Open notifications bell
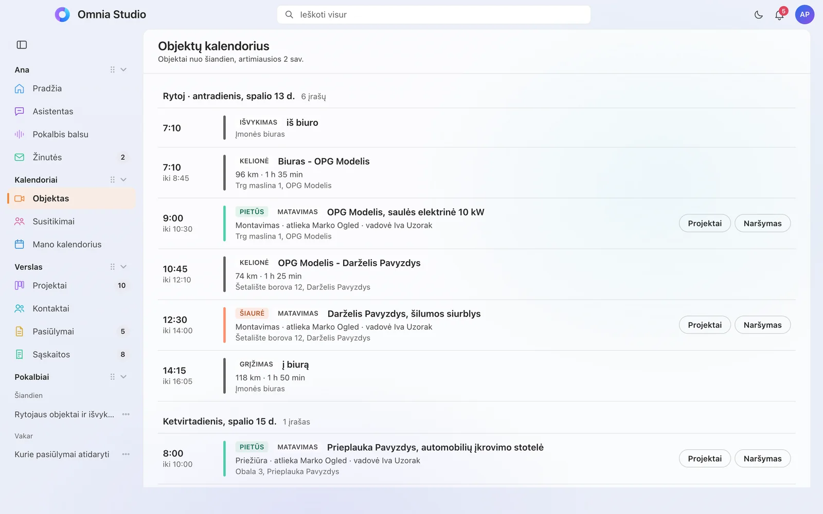The width and height of the screenshot is (823, 514). [x=779, y=15]
